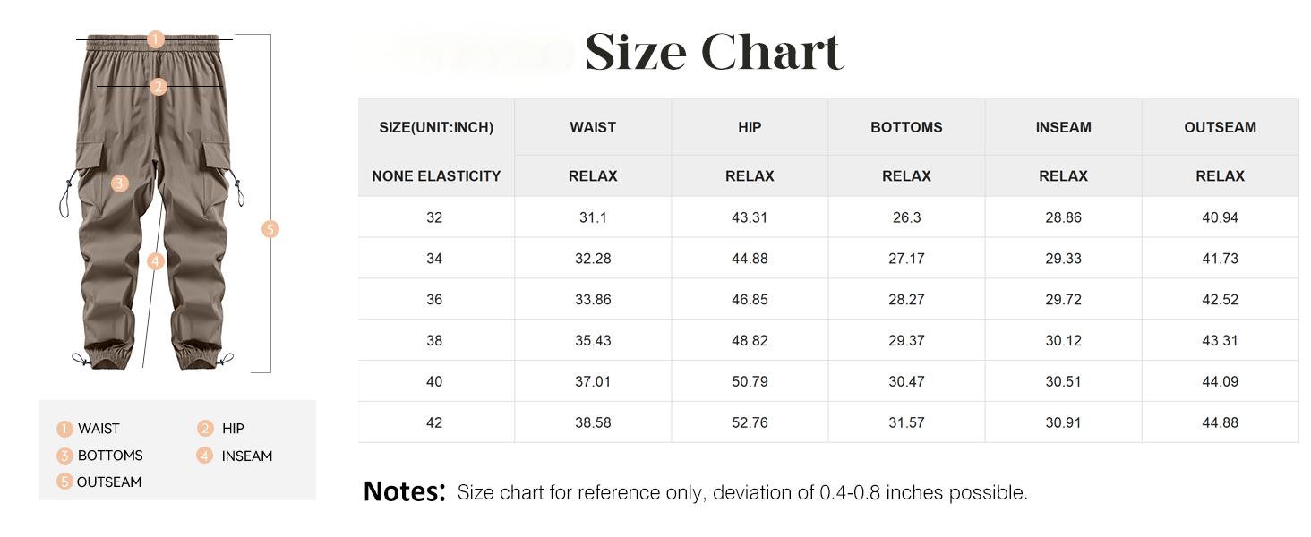Click the HIP column header
The width and height of the screenshot is (1311, 537).
pyautogui.click(x=750, y=127)
